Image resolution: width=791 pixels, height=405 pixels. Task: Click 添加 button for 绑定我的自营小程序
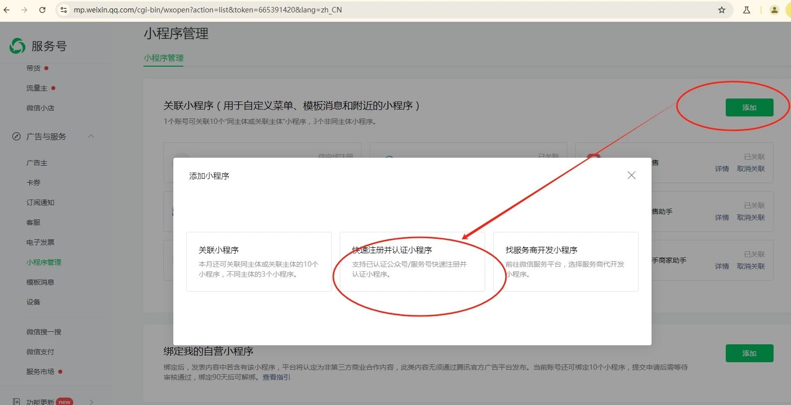coord(749,353)
